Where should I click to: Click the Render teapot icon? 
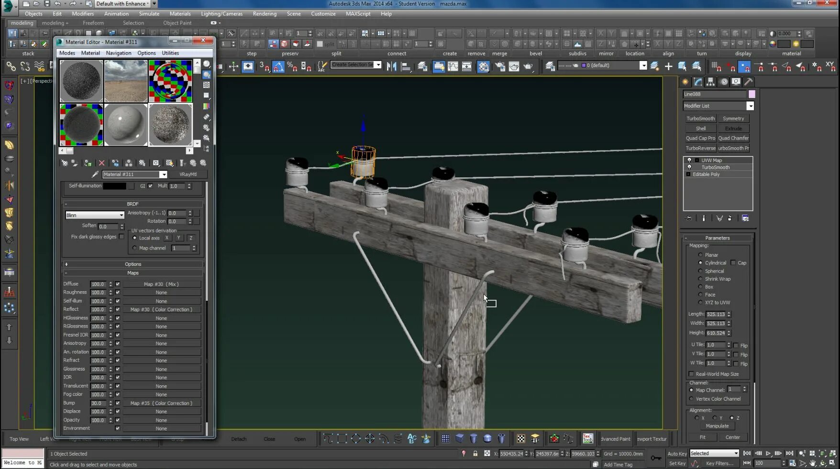pos(528,66)
